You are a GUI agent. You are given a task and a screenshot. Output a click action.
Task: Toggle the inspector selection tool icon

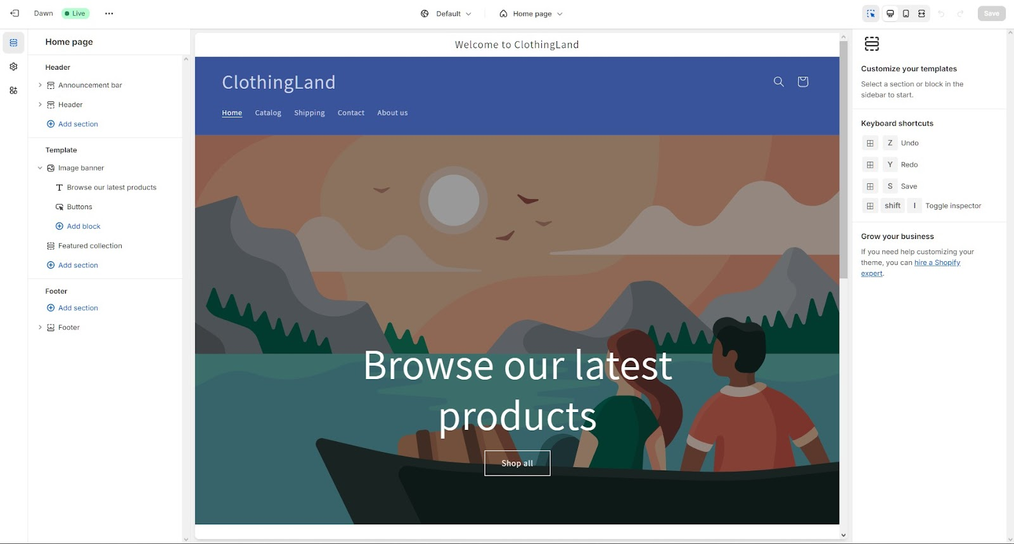coord(871,13)
